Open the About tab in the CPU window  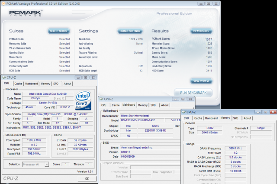68,84
